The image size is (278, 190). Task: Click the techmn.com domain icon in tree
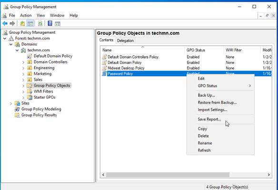point(23,50)
